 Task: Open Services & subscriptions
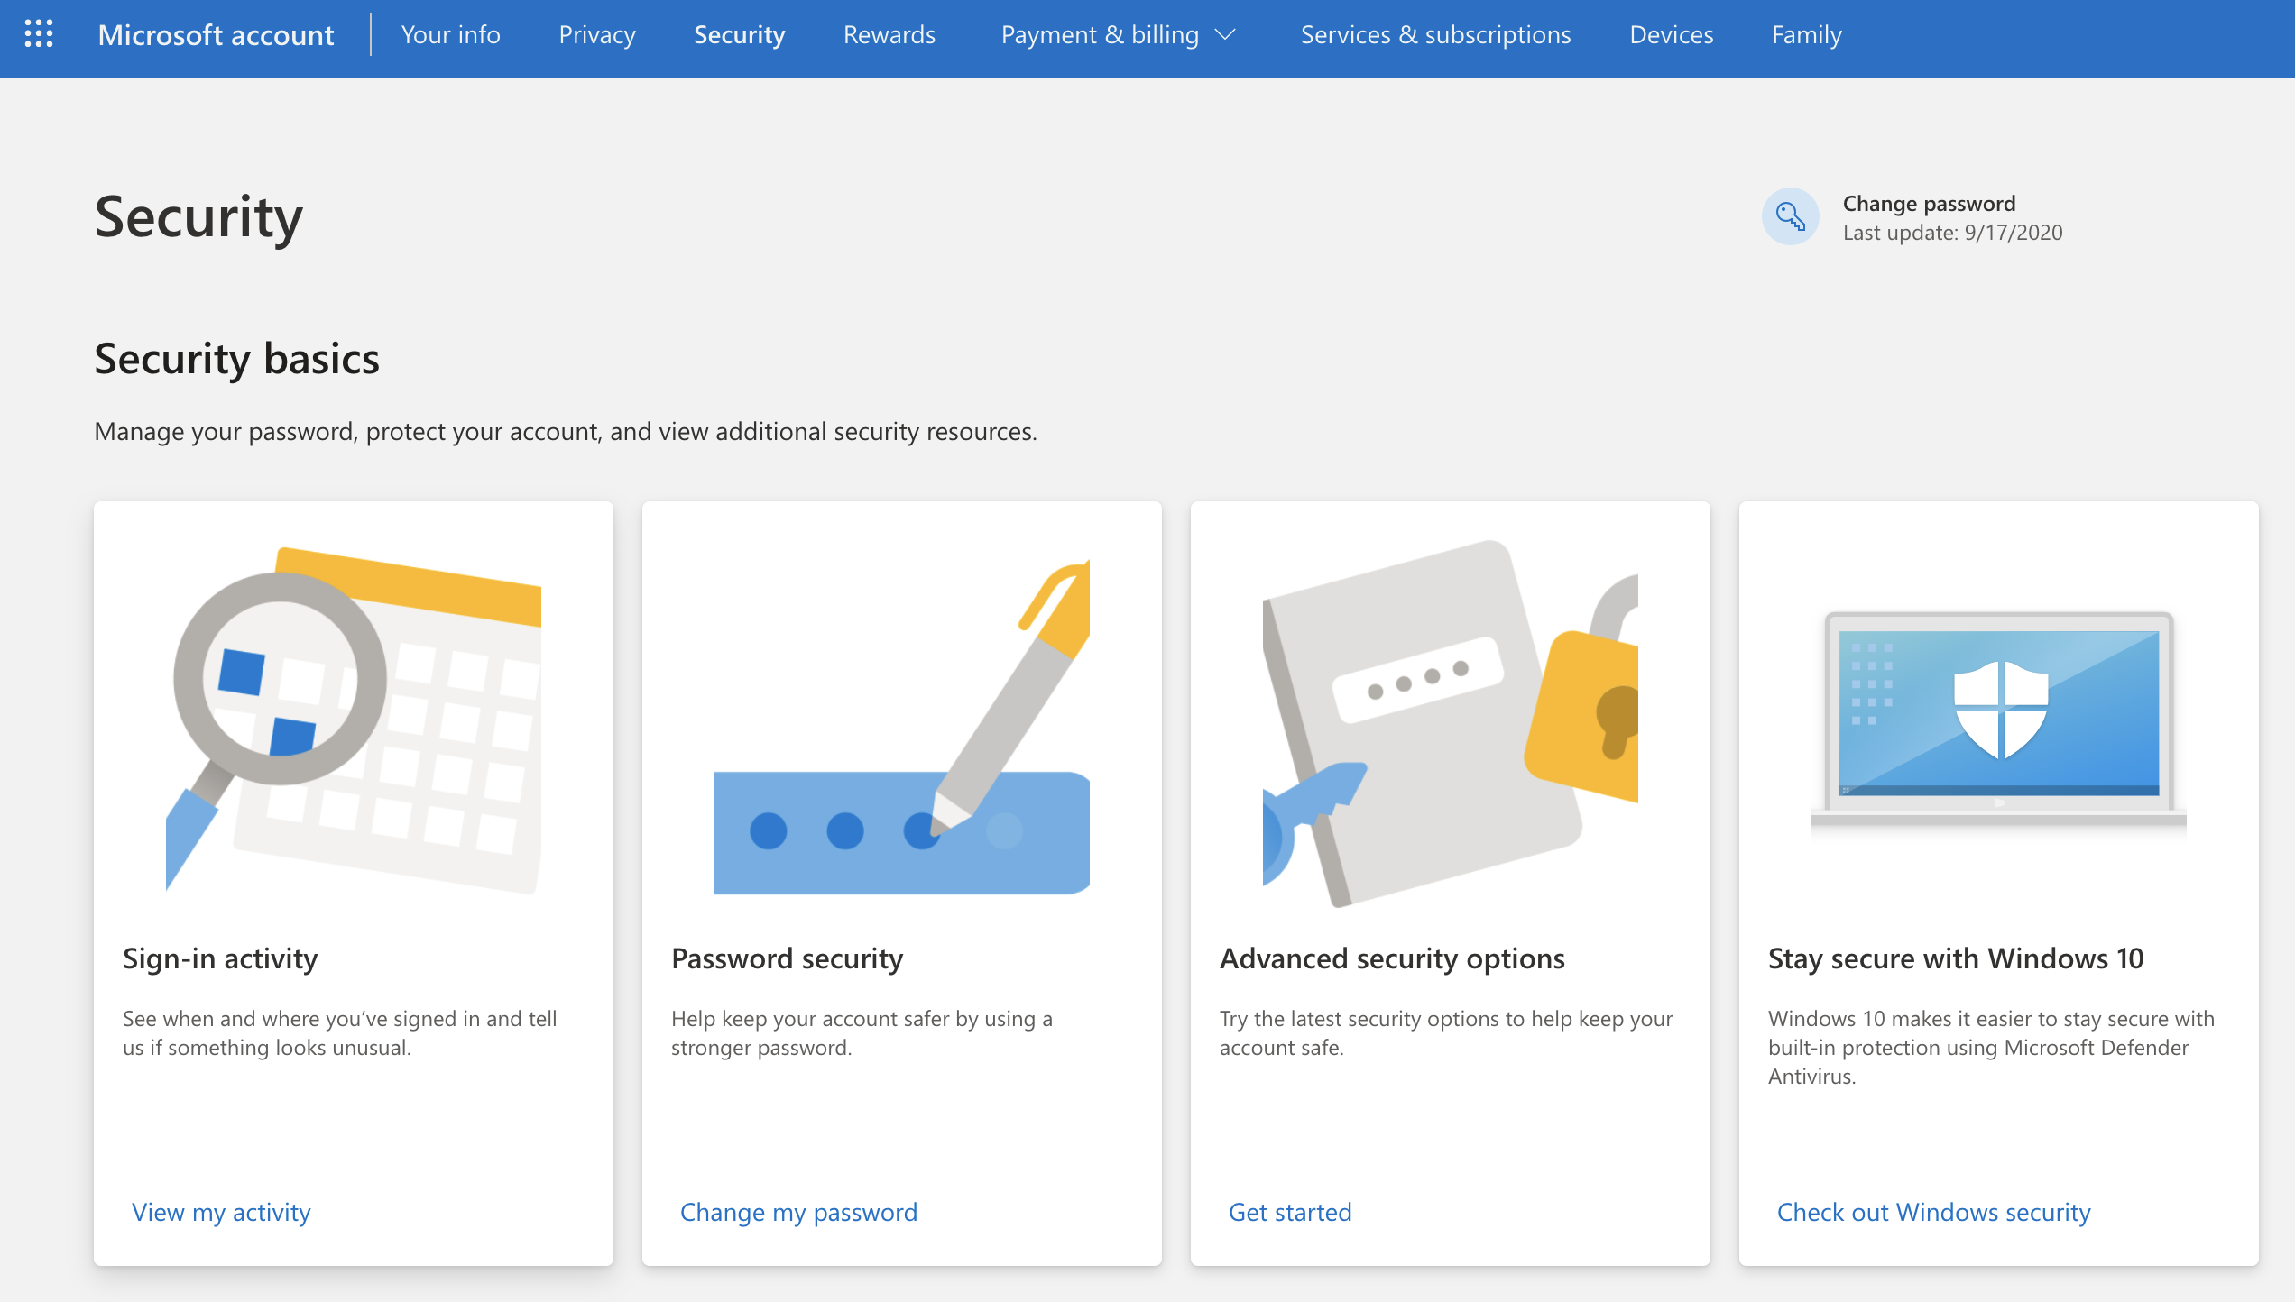click(x=1435, y=34)
